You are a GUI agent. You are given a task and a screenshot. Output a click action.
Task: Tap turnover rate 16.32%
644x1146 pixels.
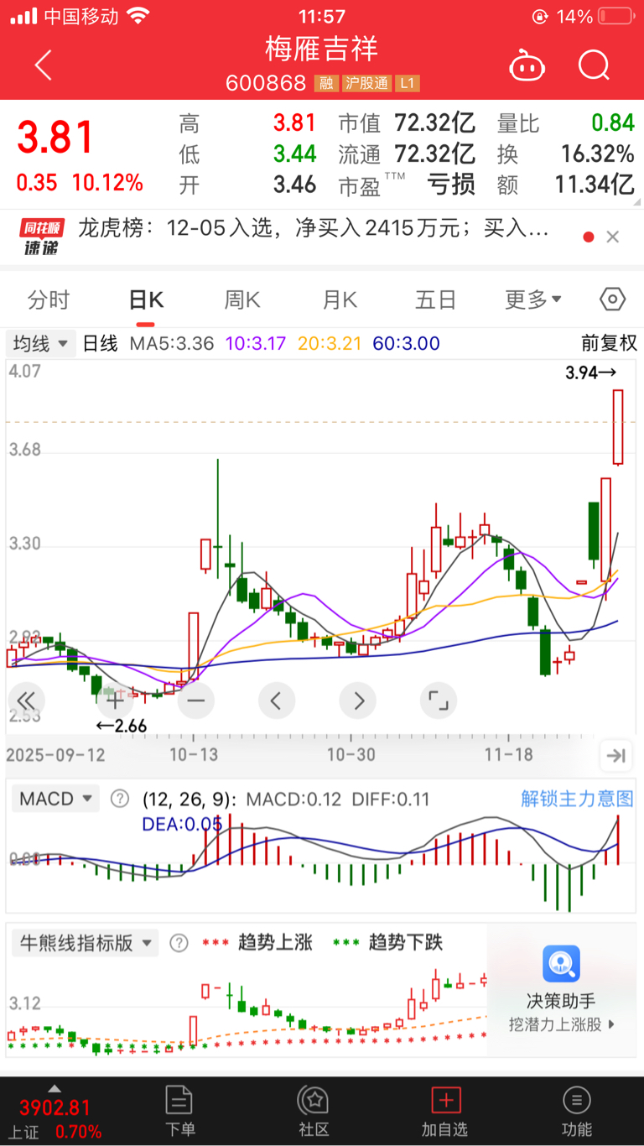(597, 154)
